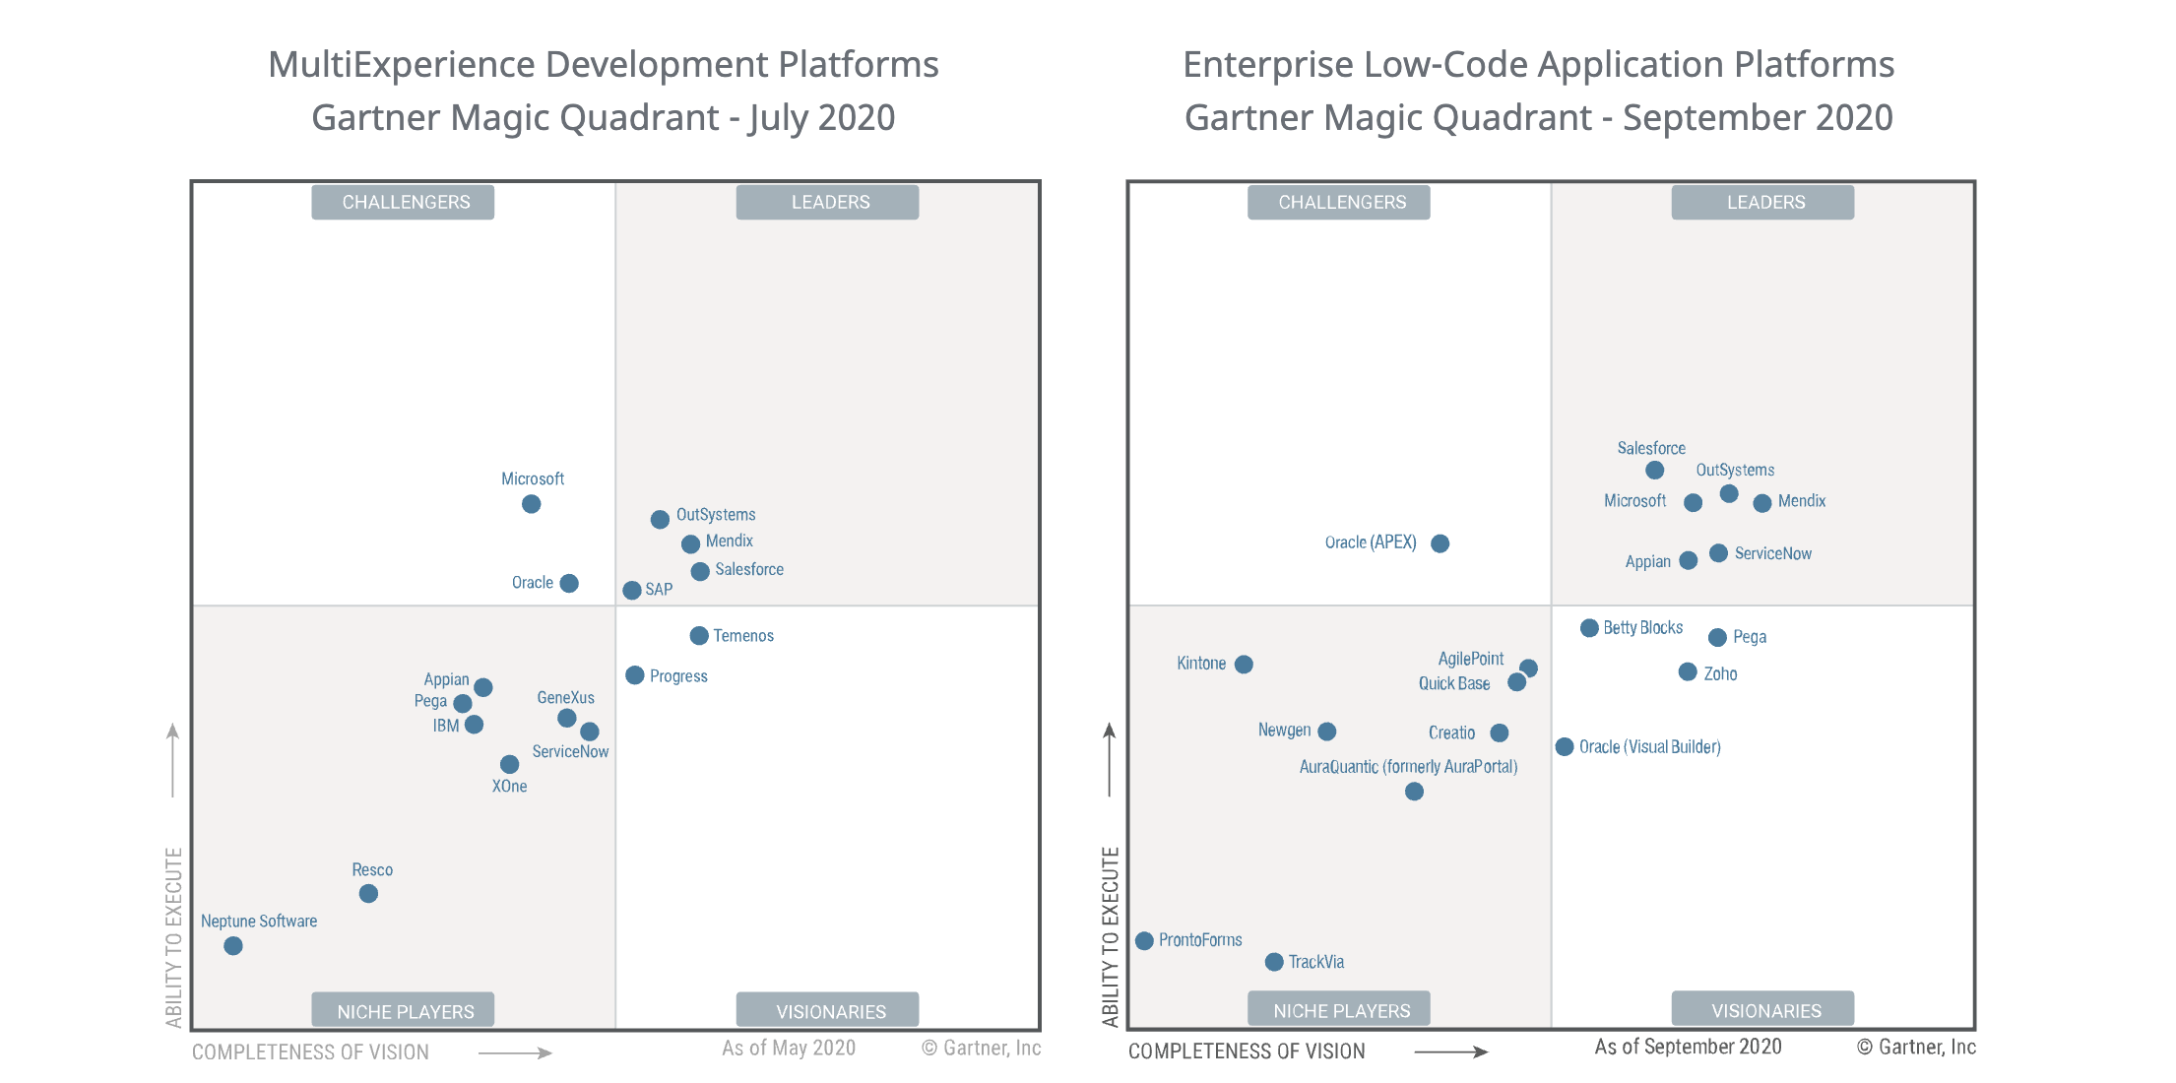Image resolution: width=2176 pixels, height=1083 pixels.
Task: Click the LEADERS label in the MultiExperience chart
Action: (x=827, y=202)
